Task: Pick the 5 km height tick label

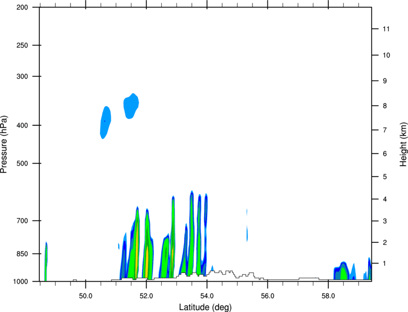Action: [x=384, y=177]
